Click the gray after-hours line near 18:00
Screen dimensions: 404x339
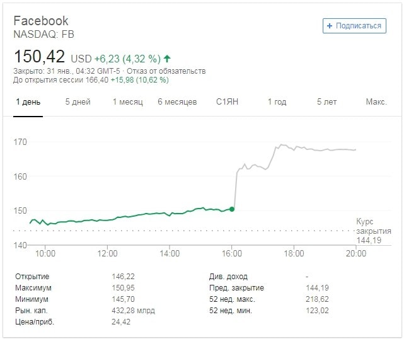[294, 147]
